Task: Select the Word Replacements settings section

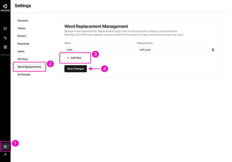Action: [29, 67]
